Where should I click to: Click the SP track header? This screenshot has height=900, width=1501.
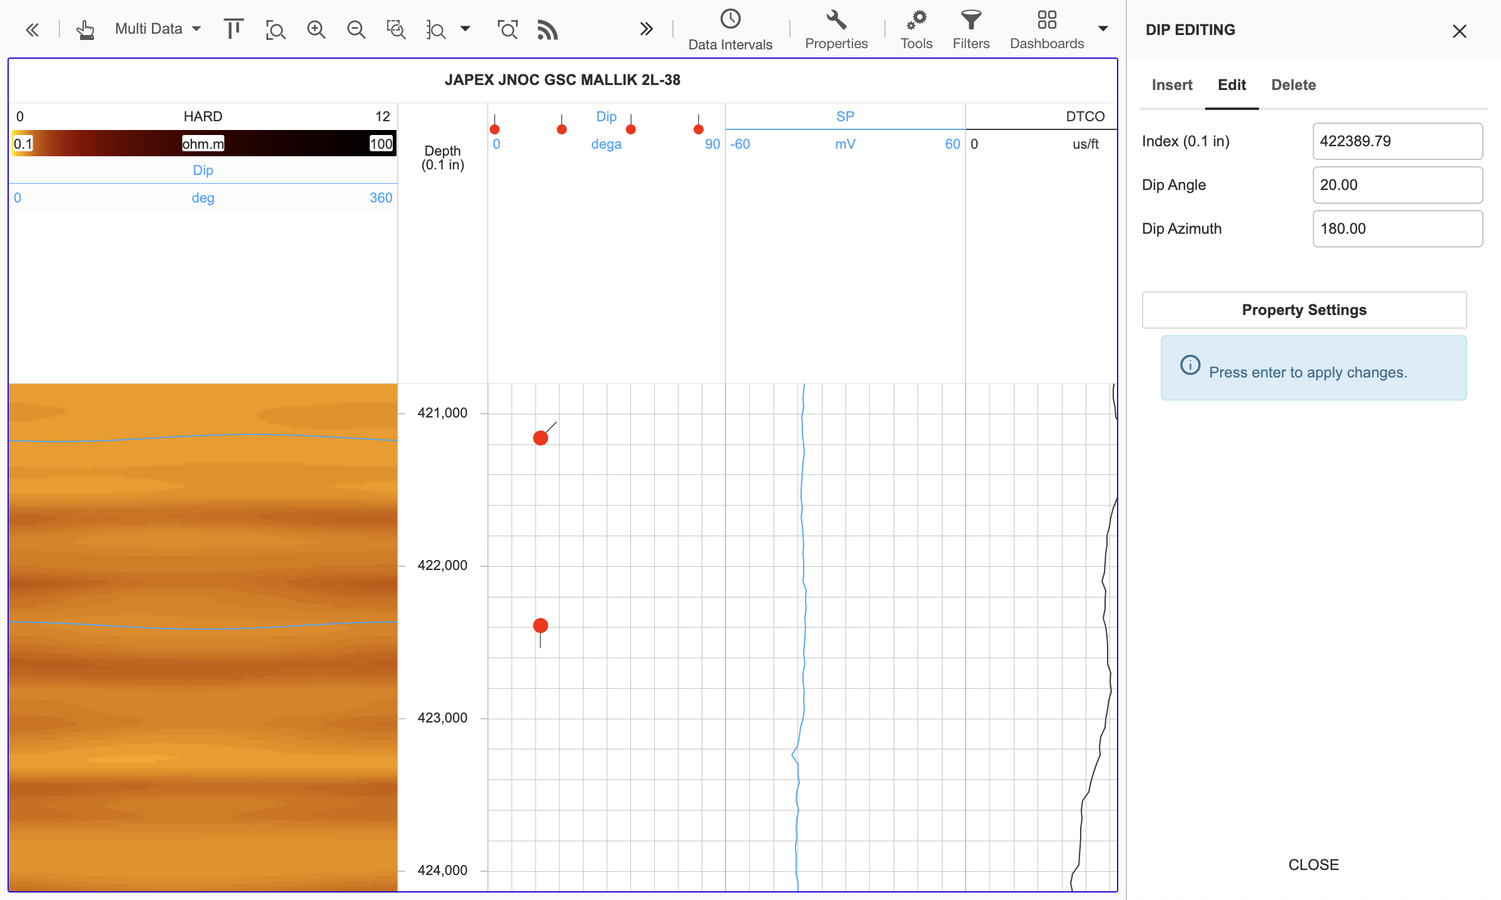point(845,130)
